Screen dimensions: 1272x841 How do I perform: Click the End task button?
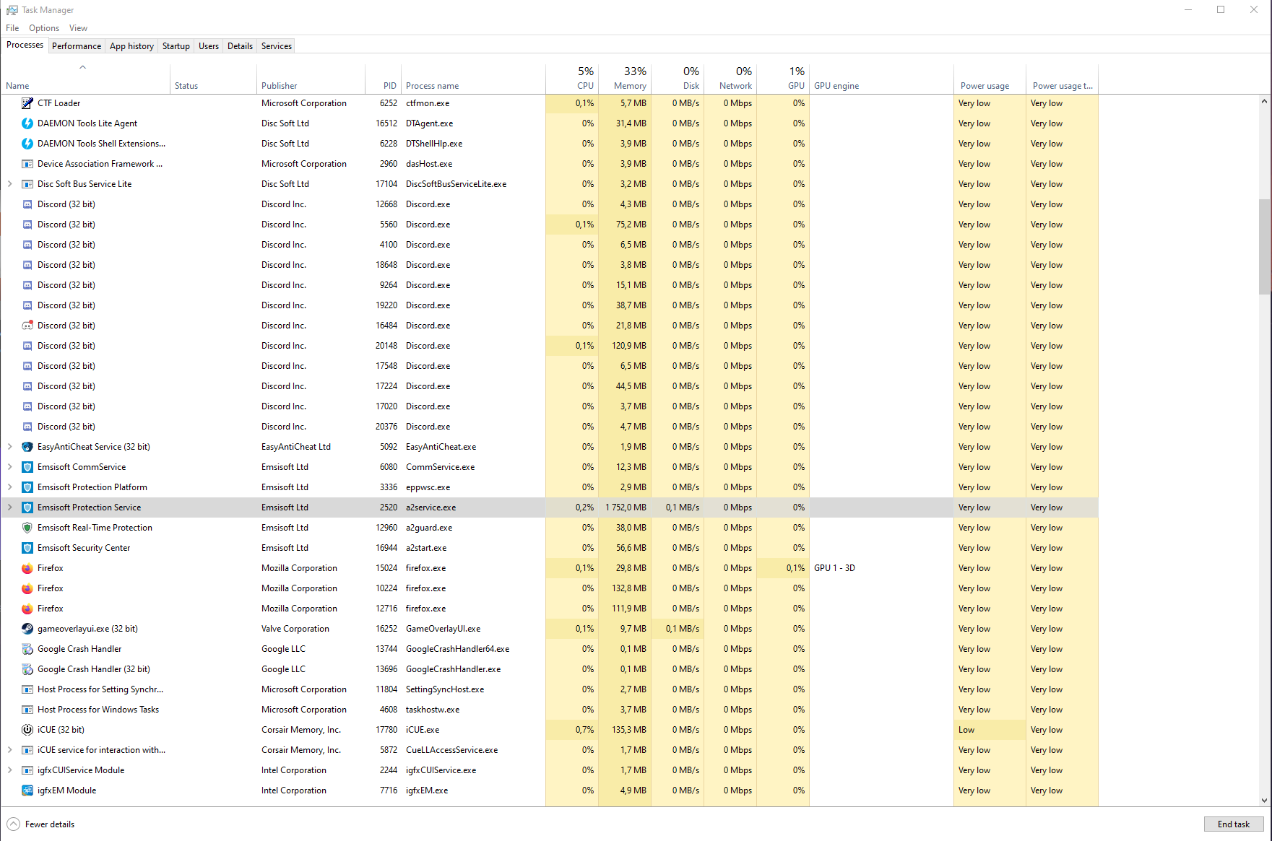point(1234,824)
